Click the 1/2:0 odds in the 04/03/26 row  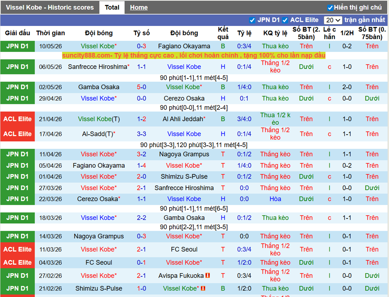(x=244, y=262)
